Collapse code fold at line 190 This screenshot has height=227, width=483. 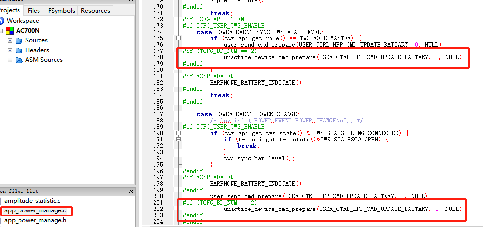point(178,133)
